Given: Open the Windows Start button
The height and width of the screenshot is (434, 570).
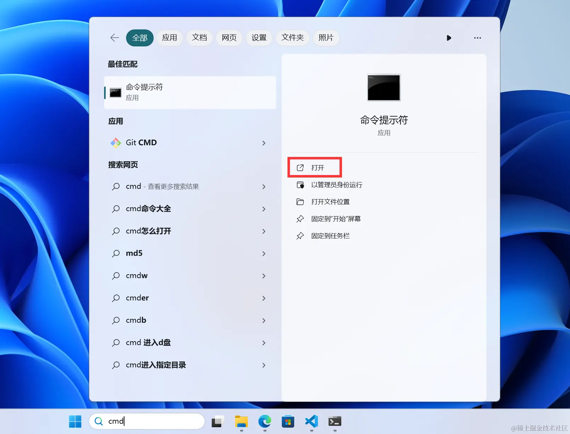Looking at the screenshot, I should coord(75,421).
